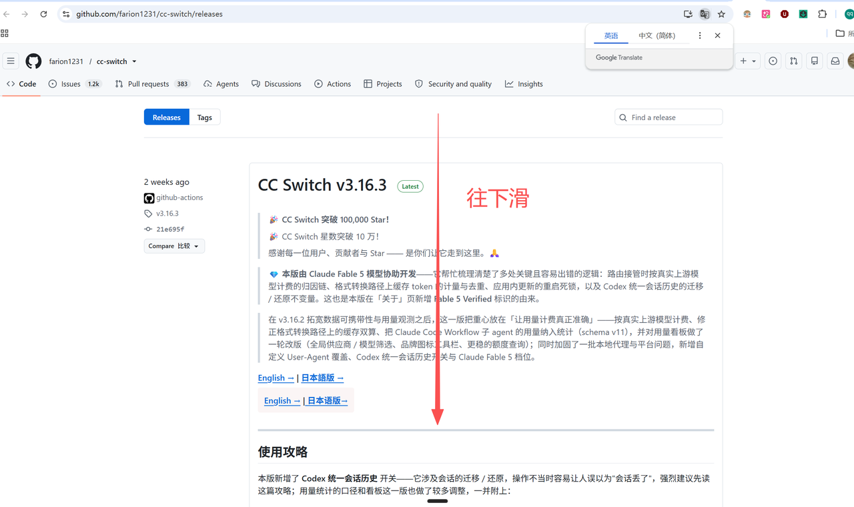854x507 pixels.
Task: Open the apps grid icon in bookmarks bar
Action: pyautogui.click(x=5, y=33)
